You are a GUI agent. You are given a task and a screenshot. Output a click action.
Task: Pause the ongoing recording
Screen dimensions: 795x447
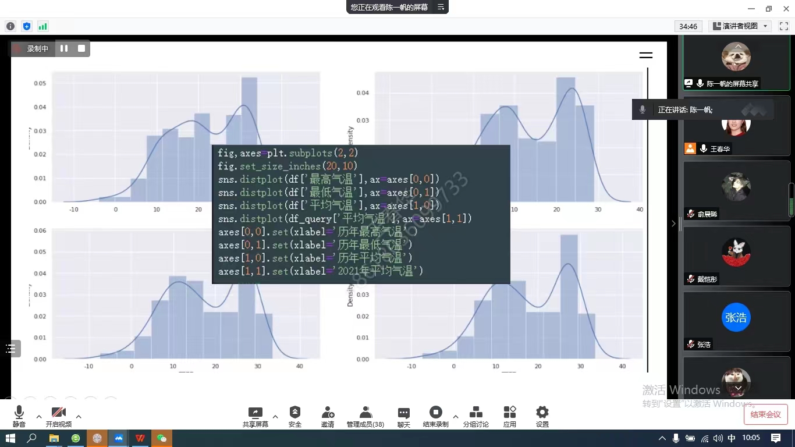pos(64,49)
